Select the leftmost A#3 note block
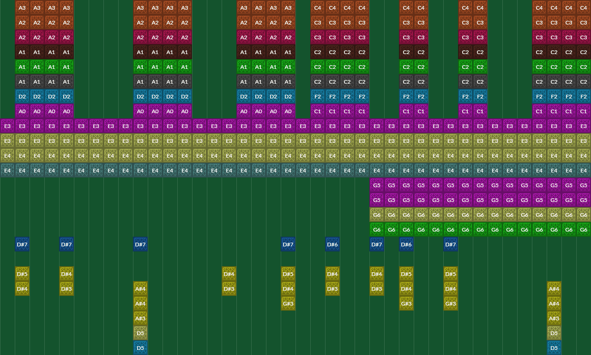 pyautogui.click(x=140, y=318)
